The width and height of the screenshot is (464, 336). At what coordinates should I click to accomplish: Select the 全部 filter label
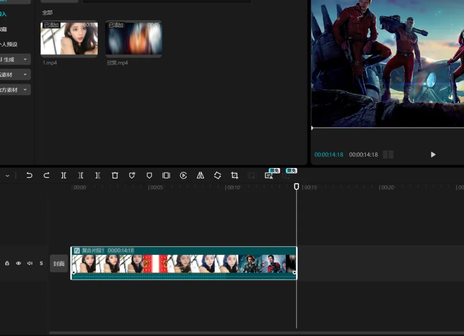click(x=47, y=12)
